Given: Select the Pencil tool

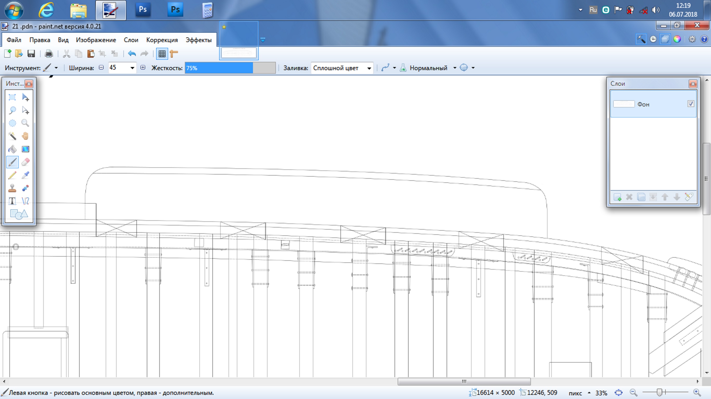Looking at the screenshot, I should tap(12, 175).
